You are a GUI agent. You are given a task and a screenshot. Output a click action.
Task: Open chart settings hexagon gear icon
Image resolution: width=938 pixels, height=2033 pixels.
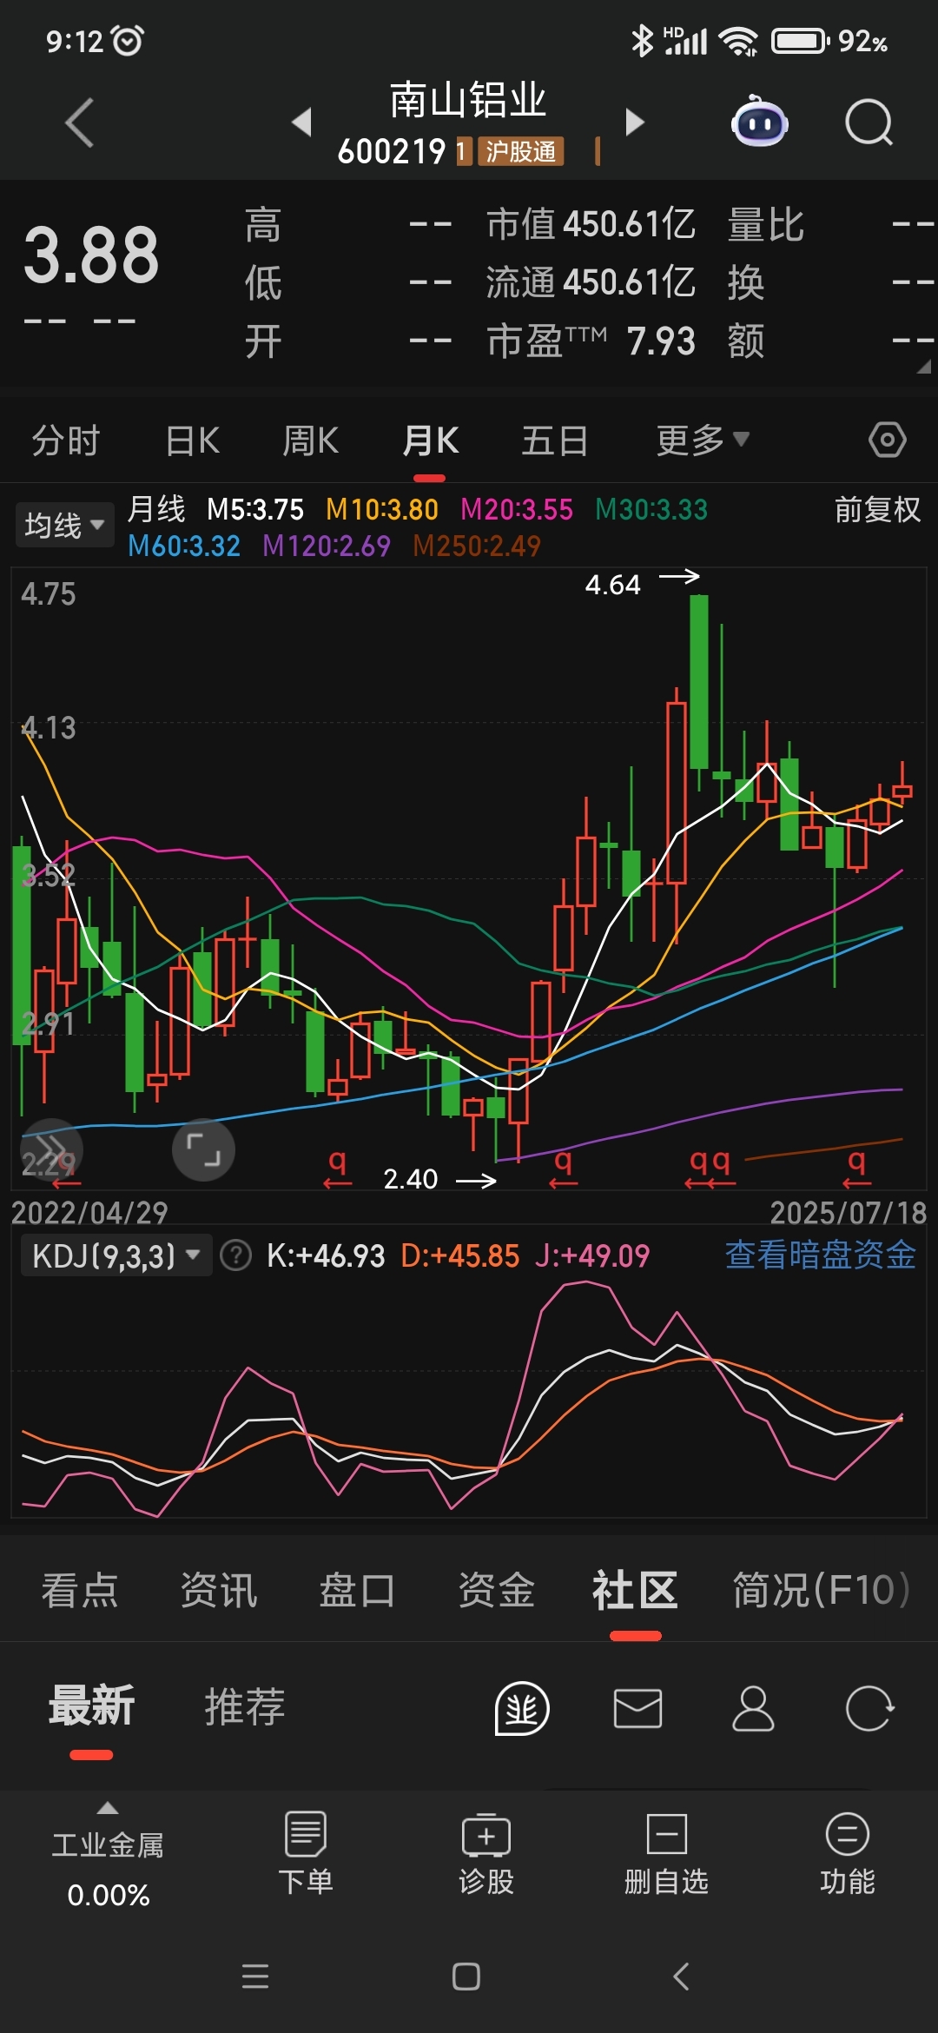887,440
